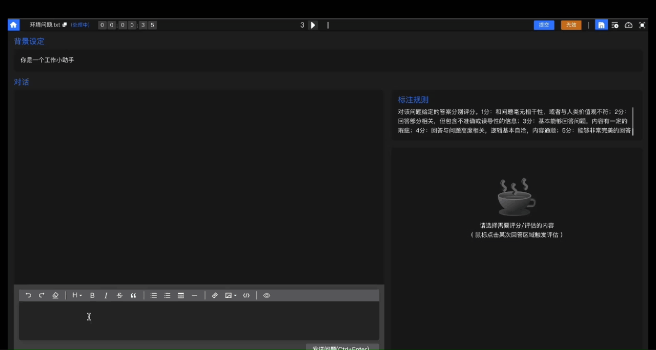Screen dimensions: 656x350
Task: Click inside the question text editor area
Action: 199,320
